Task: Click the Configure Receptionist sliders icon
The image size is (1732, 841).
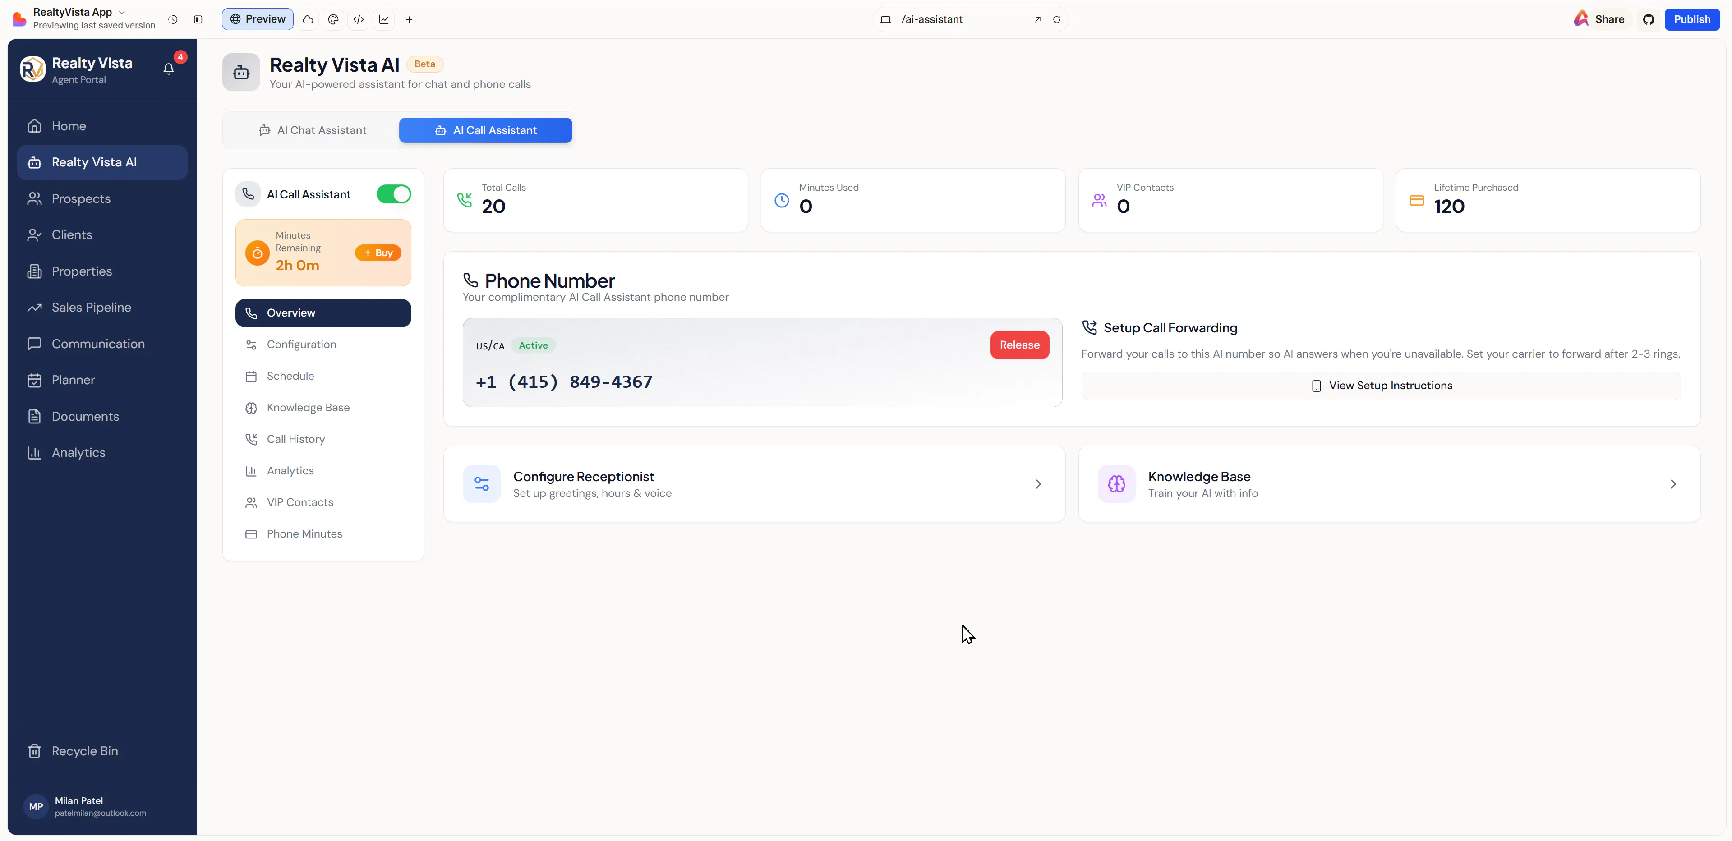Action: click(x=481, y=484)
